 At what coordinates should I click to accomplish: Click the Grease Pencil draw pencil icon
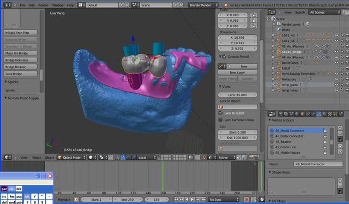221,66
